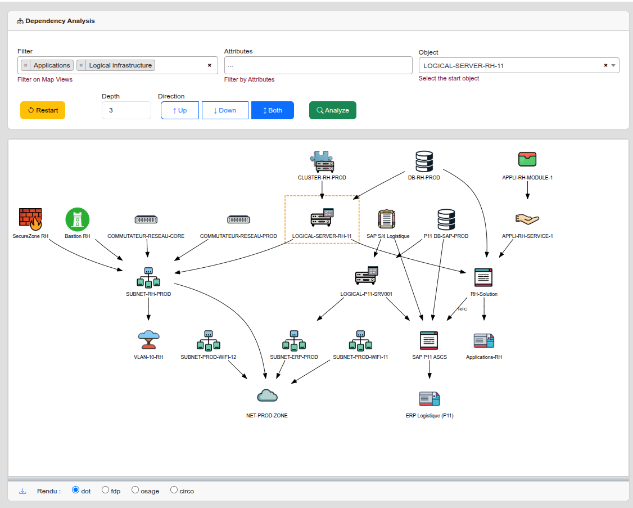Switch rendering to circo layout
This screenshot has height=508, width=633.
click(x=174, y=490)
